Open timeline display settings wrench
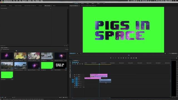This screenshot has height=100, width=178. point(82,64)
